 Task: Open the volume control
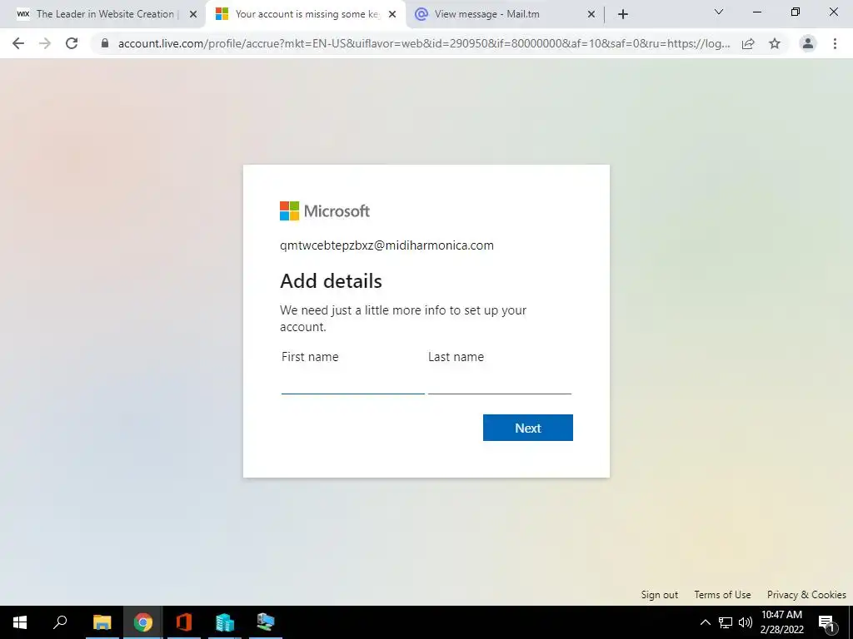pos(746,622)
